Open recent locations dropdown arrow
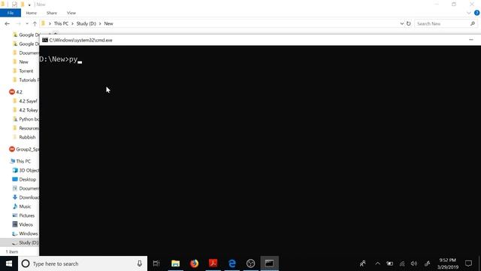Viewport: 481px width, 271px height. [x=27, y=23]
